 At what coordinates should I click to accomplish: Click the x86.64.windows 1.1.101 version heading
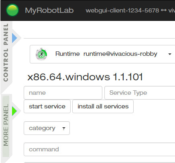click(85, 77)
